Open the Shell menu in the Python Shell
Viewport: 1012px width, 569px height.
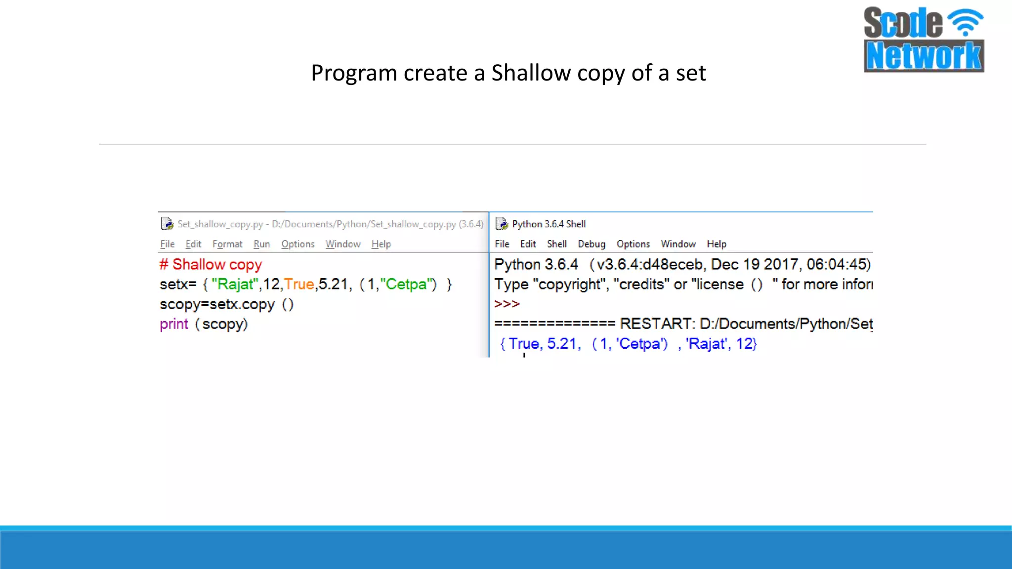pyautogui.click(x=557, y=244)
